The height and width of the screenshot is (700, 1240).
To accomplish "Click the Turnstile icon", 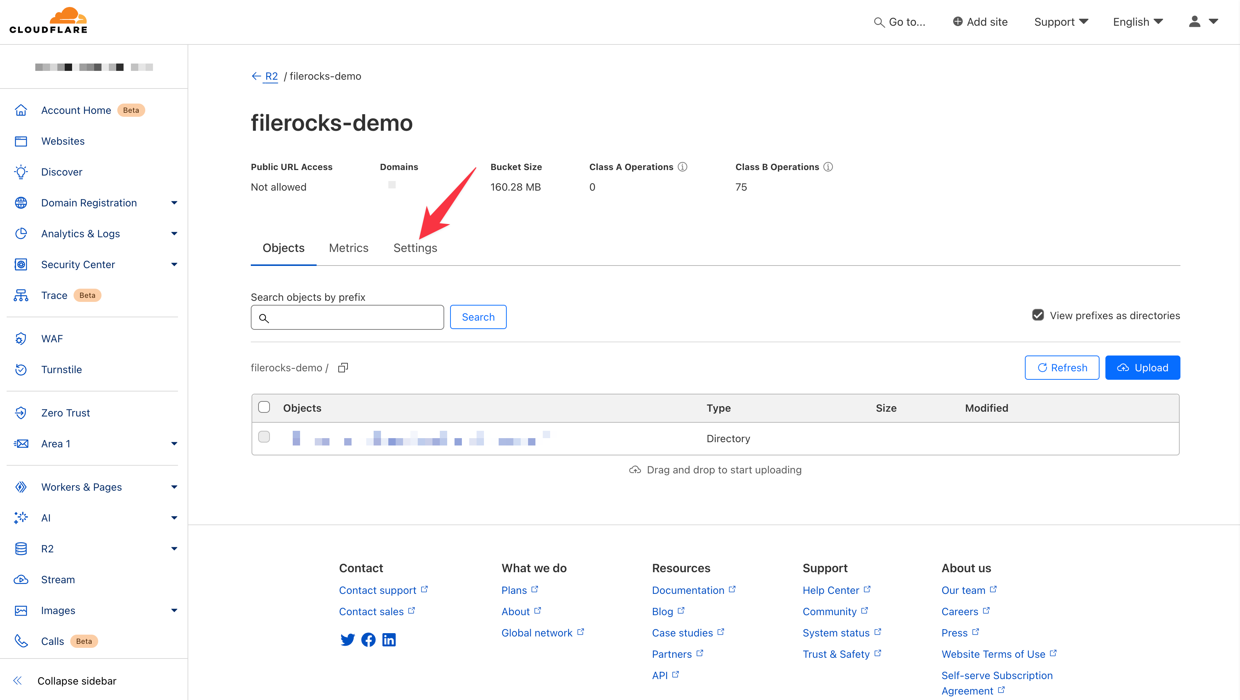I will point(21,369).
